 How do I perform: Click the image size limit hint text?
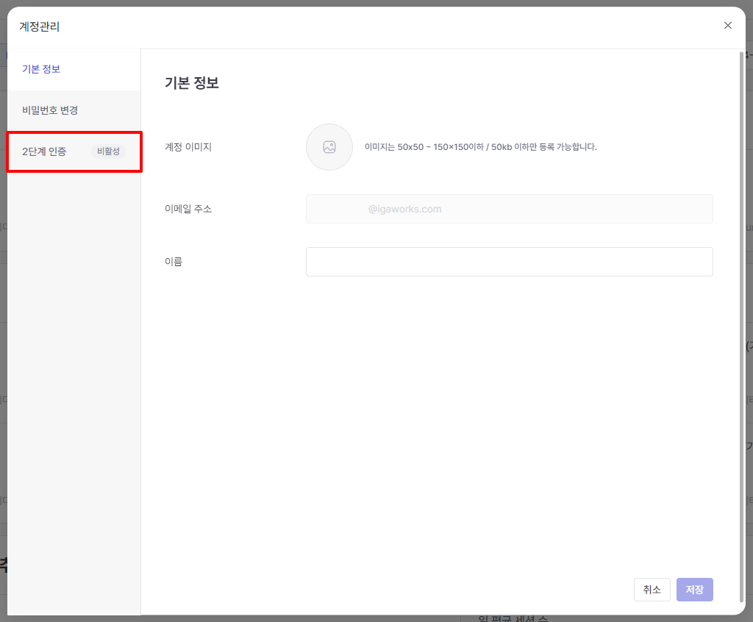click(480, 147)
